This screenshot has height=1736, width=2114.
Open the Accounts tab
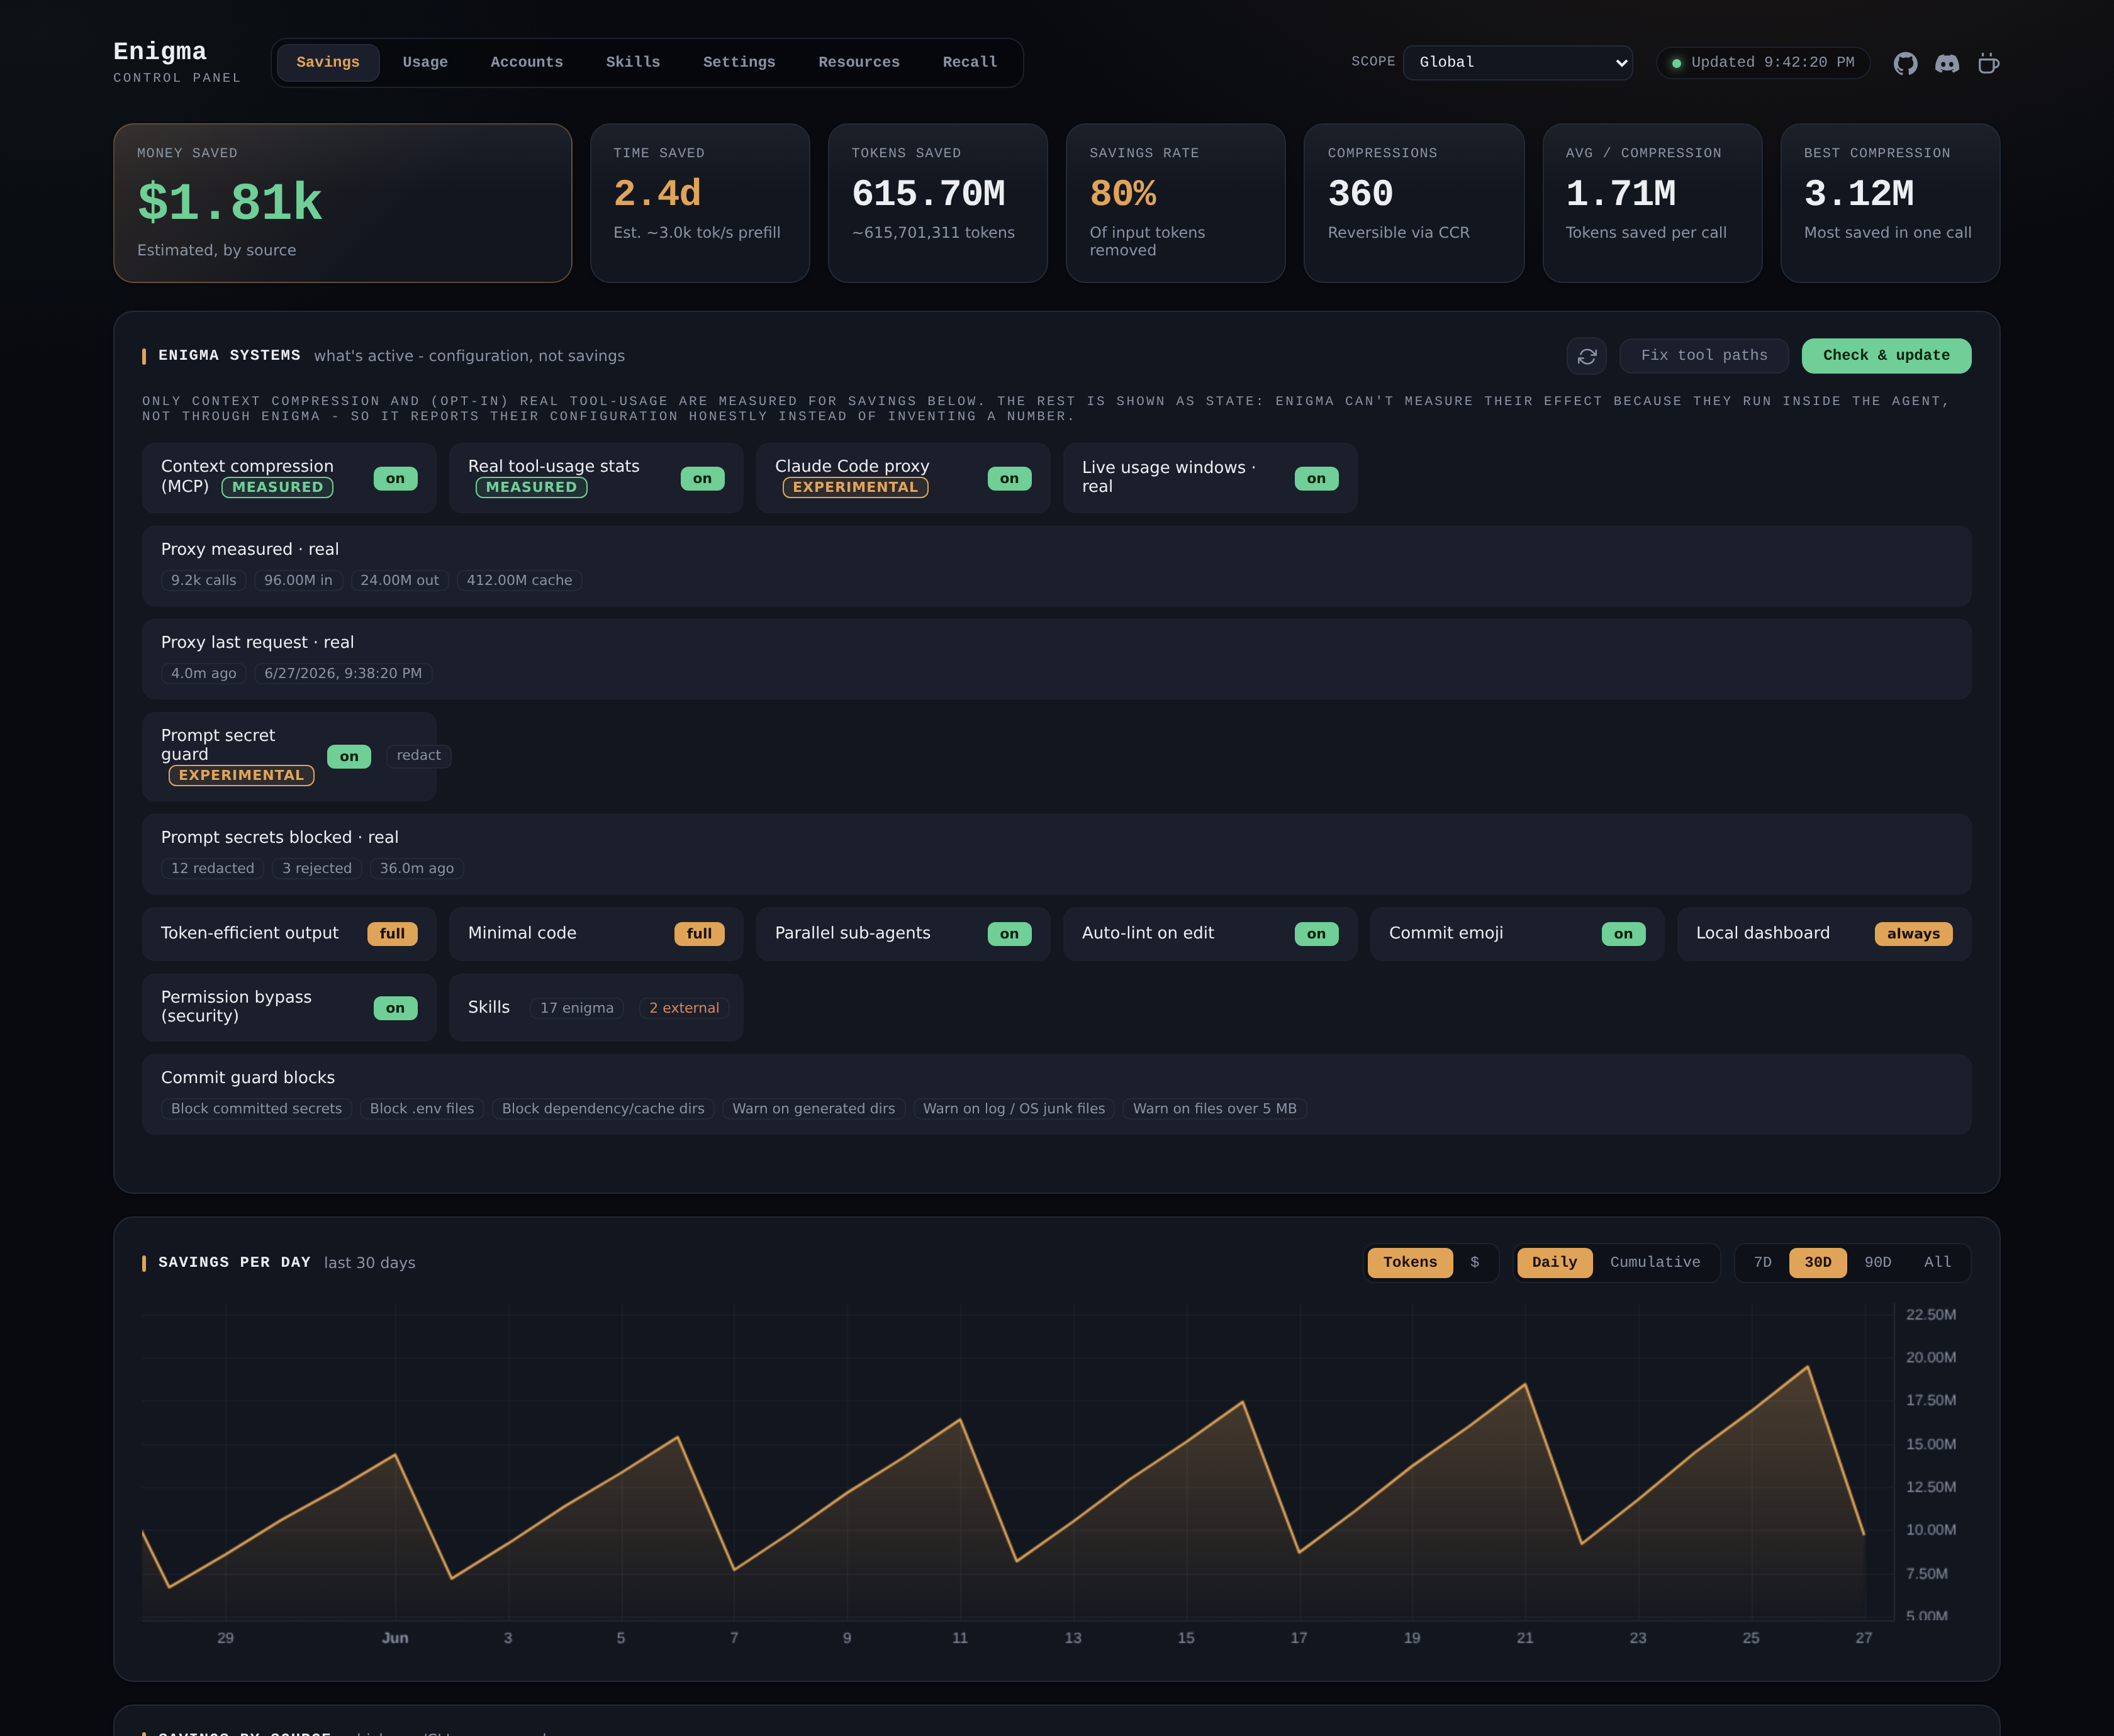[527, 62]
